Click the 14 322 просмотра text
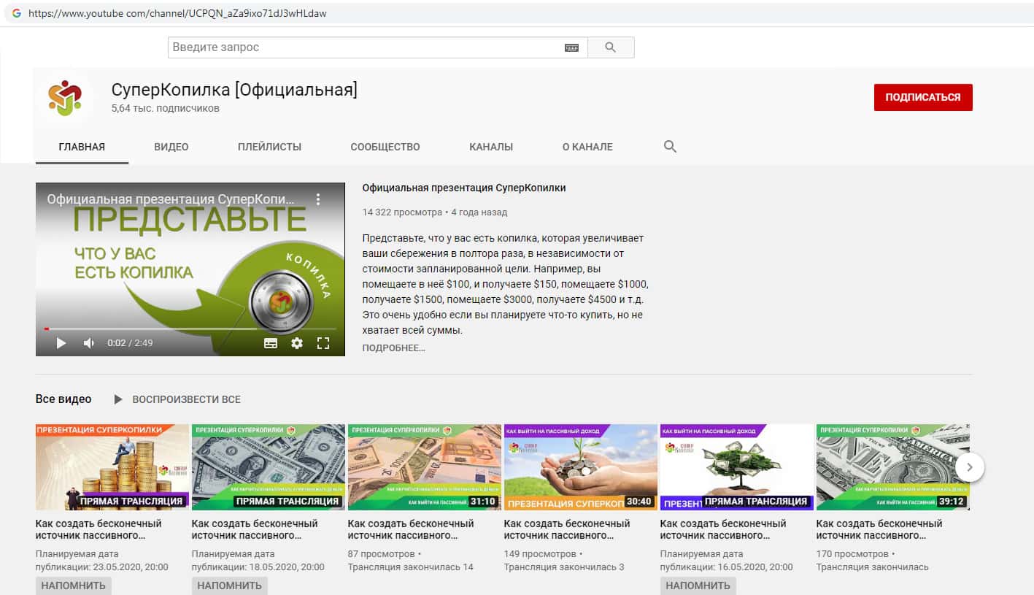This screenshot has width=1034, height=595. pyautogui.click(x=402, y=212)
